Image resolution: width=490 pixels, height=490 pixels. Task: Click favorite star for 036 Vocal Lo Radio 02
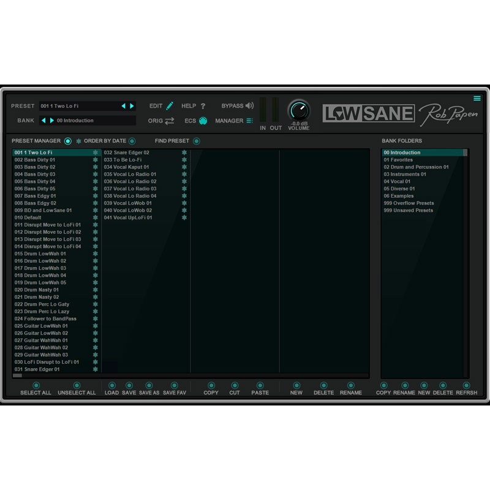point(184,181)
